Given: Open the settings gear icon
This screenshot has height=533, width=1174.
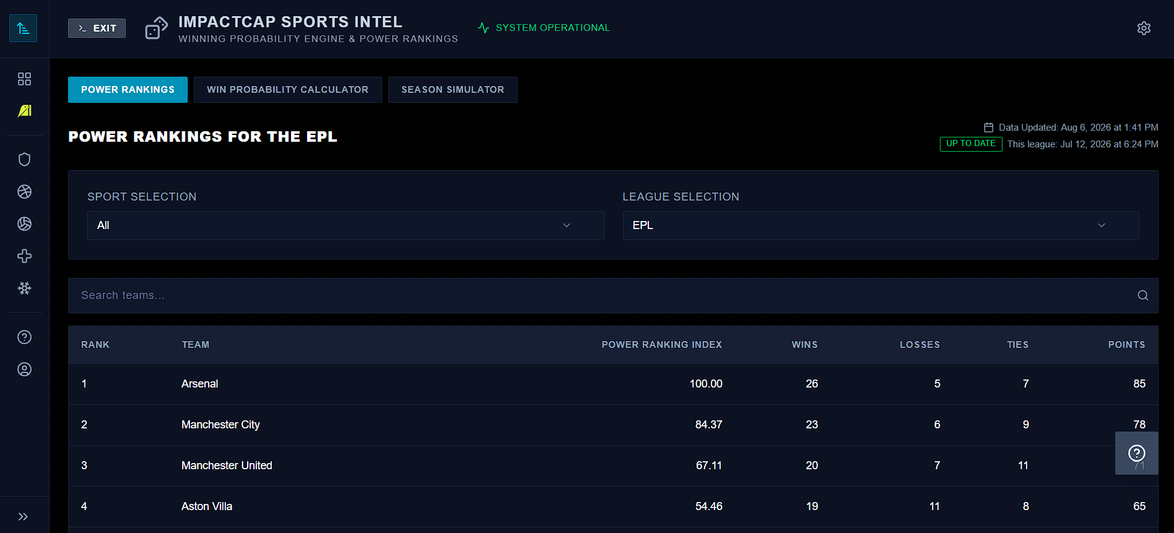Looking at the screenshot, I should coord(1144,28).
